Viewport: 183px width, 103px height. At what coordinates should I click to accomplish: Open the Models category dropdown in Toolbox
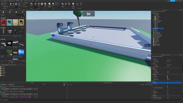[5, 15]
